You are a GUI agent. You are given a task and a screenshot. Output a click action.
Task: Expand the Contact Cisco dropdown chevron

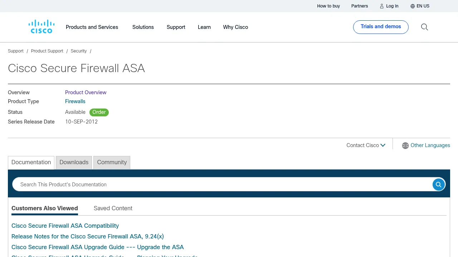coord(383,145)
